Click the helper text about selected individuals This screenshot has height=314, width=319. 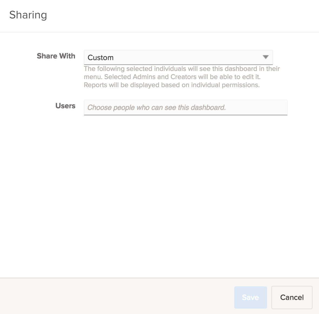coord(182,69)
